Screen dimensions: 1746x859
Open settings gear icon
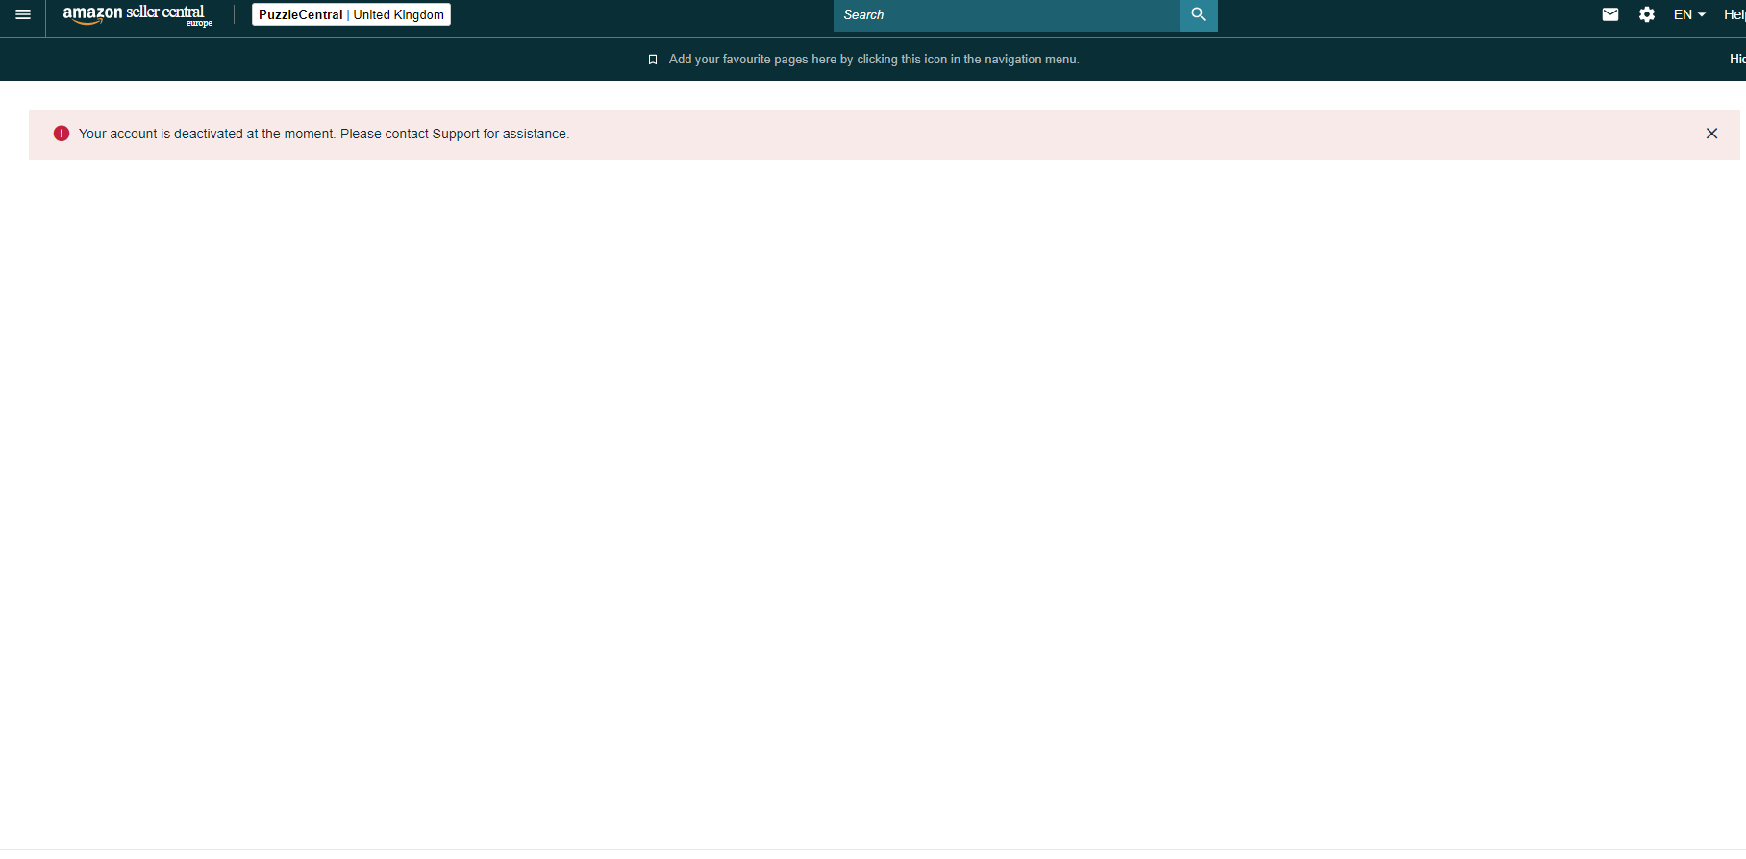pyautogui.click(x=1647, y=14)
